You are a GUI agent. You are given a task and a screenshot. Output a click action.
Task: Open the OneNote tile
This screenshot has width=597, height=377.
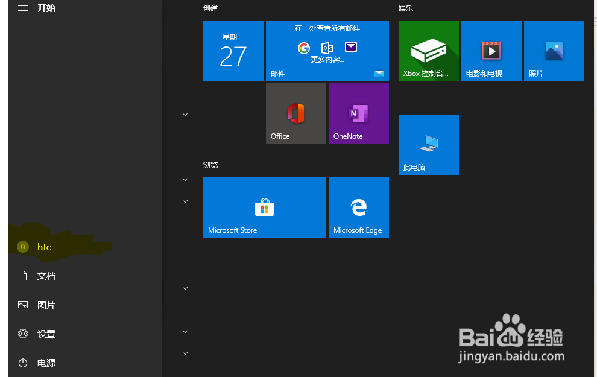359,113
